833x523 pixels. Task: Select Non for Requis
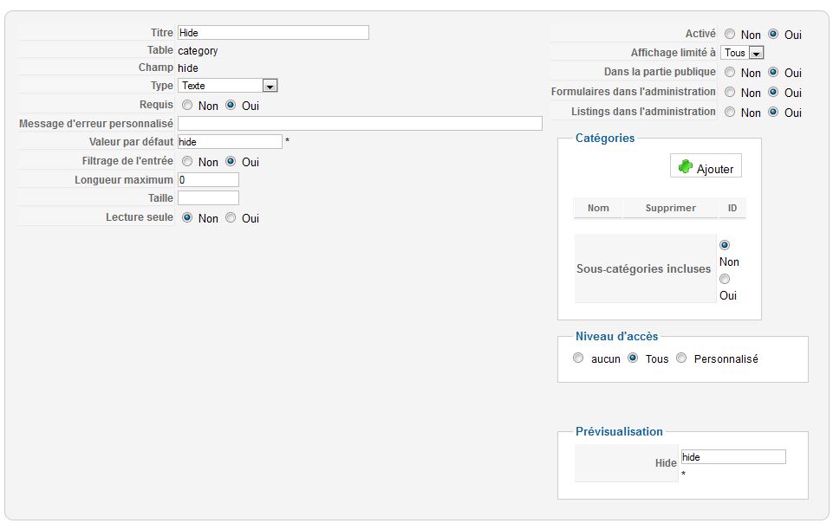point(187,105)
